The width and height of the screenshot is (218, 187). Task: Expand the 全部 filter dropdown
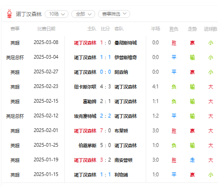click(83, 14)
